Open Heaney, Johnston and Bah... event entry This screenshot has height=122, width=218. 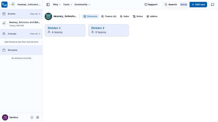21,24
